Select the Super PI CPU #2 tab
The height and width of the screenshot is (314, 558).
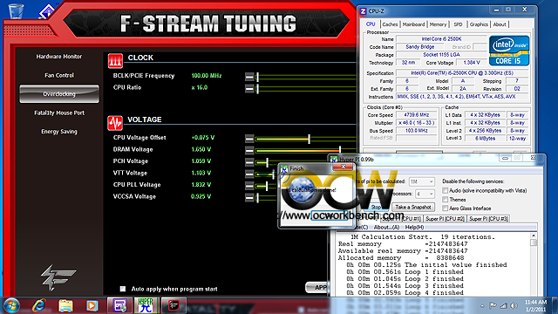click(446, 219)
